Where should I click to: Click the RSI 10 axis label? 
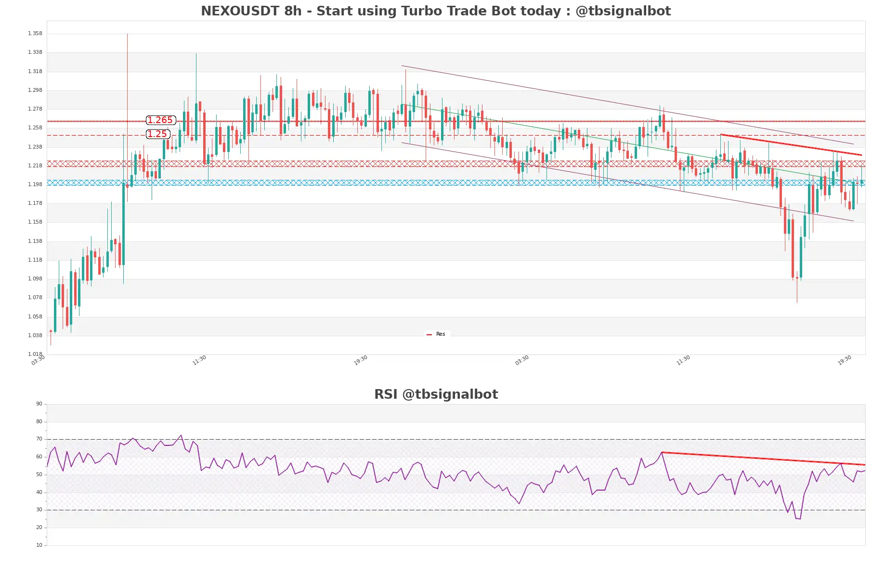tap(39, 545)
